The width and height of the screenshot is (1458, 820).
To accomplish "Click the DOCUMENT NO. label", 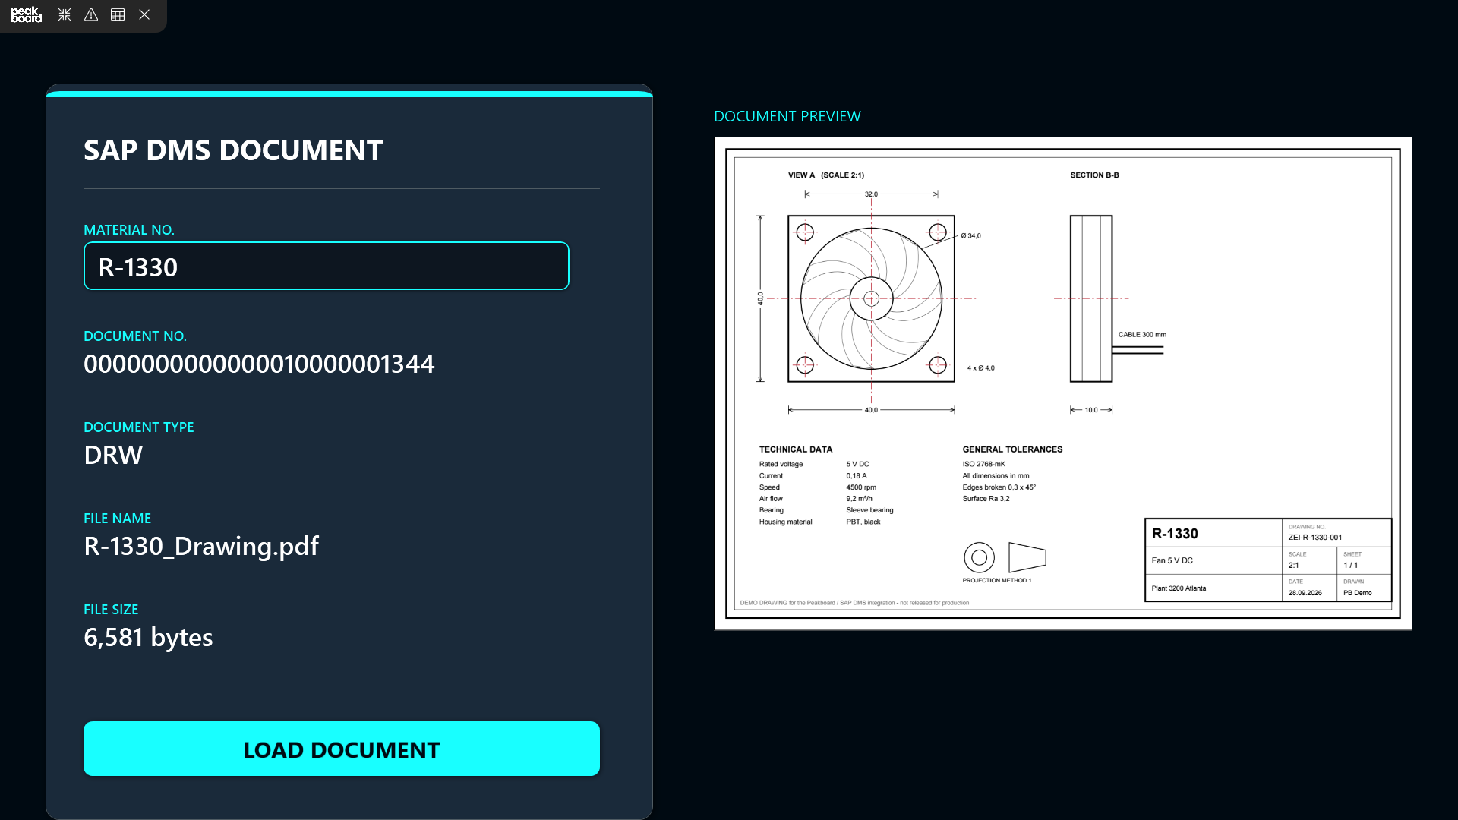I will (x=135, y=336).
